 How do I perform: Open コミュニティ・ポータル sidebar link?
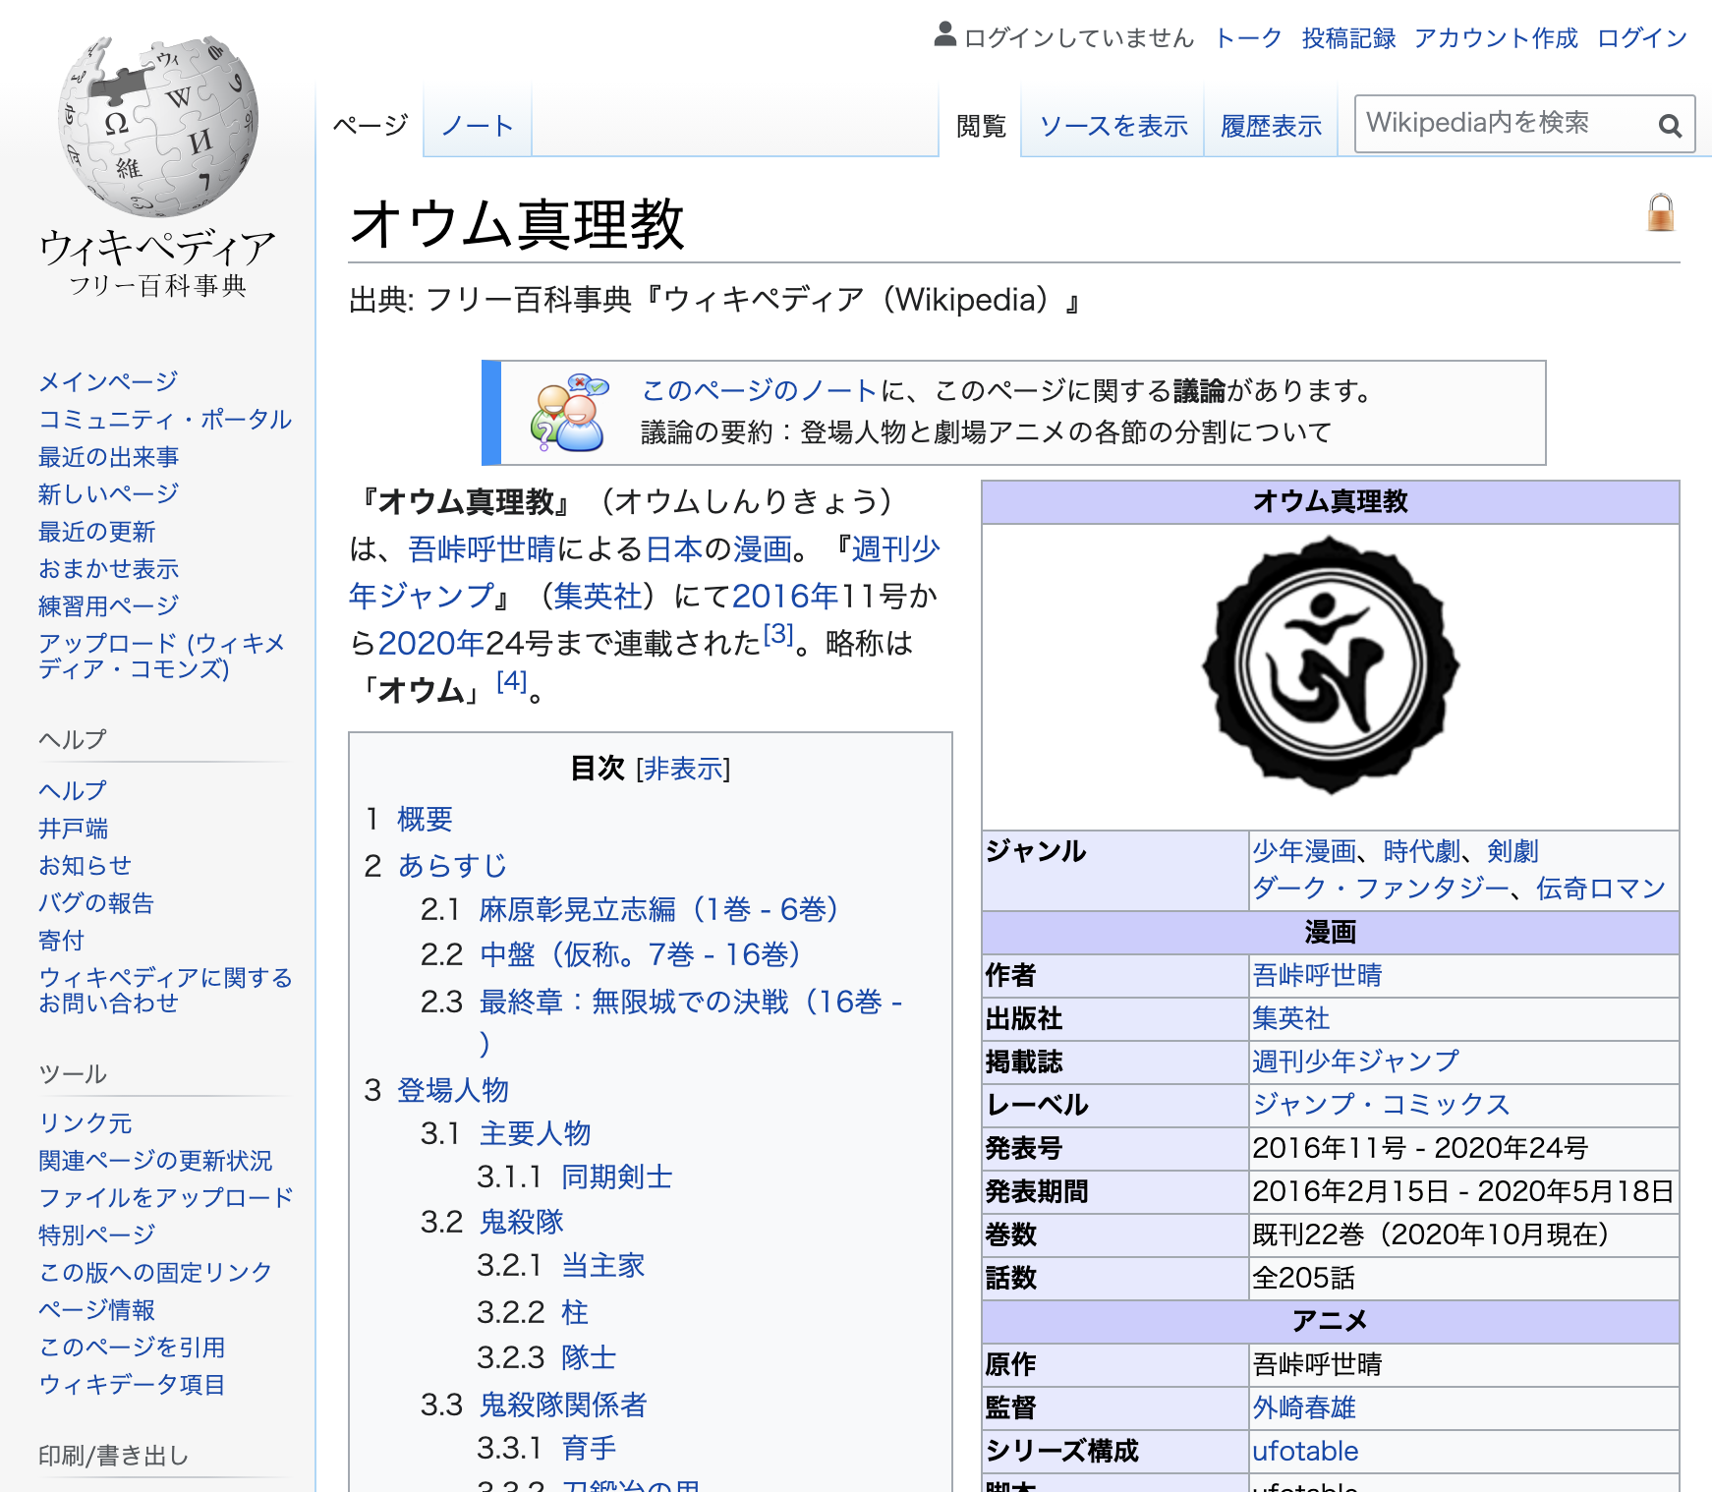tap(165, 420)
